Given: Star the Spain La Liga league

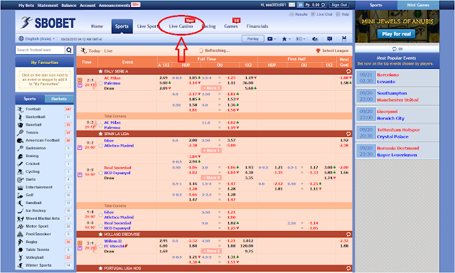Looking at the screenshot, I should [x=100, y=134].
